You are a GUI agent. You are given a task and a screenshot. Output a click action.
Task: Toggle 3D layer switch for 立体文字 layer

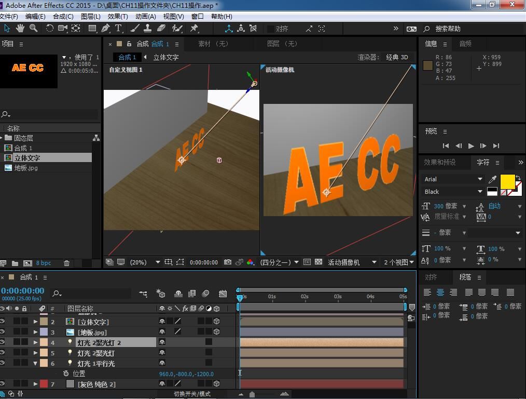pos(217,322)
